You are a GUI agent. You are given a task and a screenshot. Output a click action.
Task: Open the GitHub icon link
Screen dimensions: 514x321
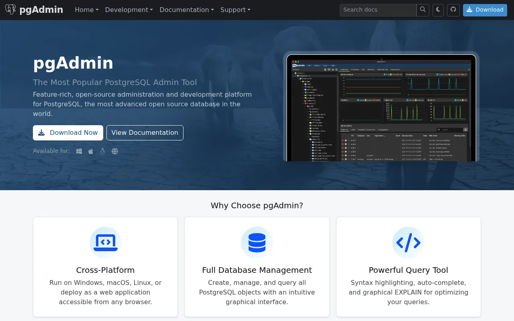click(x=453, y=10)
